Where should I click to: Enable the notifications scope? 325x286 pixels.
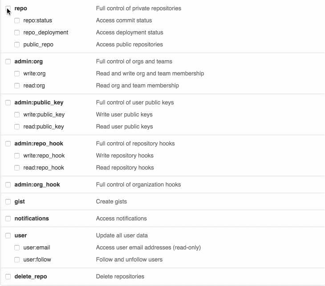[8, 219]
